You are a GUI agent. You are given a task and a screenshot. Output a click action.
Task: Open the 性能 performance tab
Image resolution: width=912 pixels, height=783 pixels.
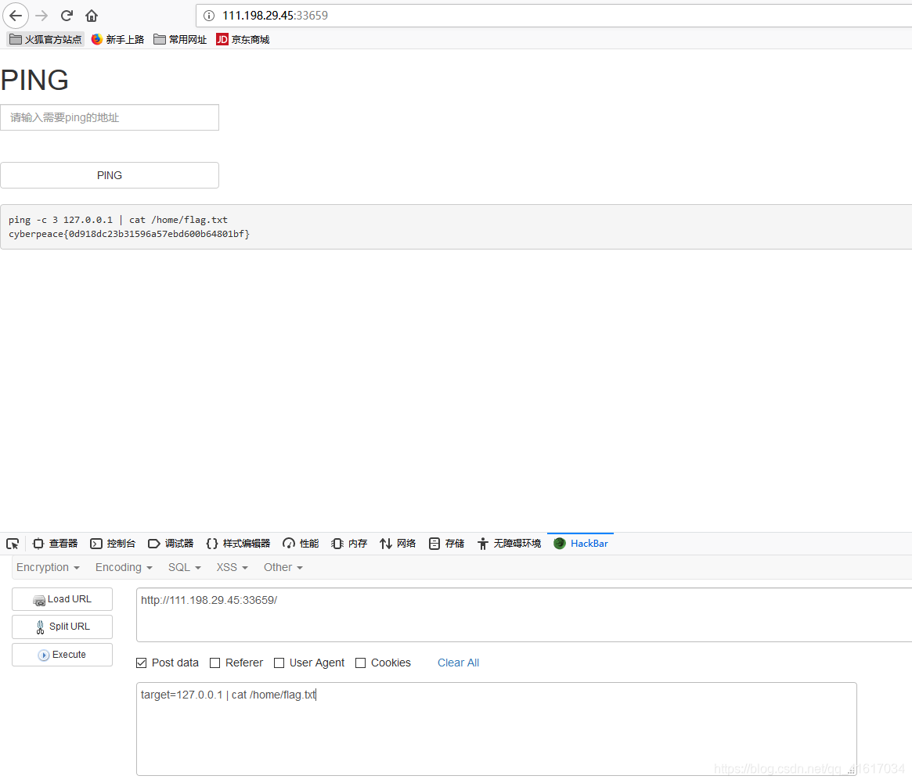(301, 544)
